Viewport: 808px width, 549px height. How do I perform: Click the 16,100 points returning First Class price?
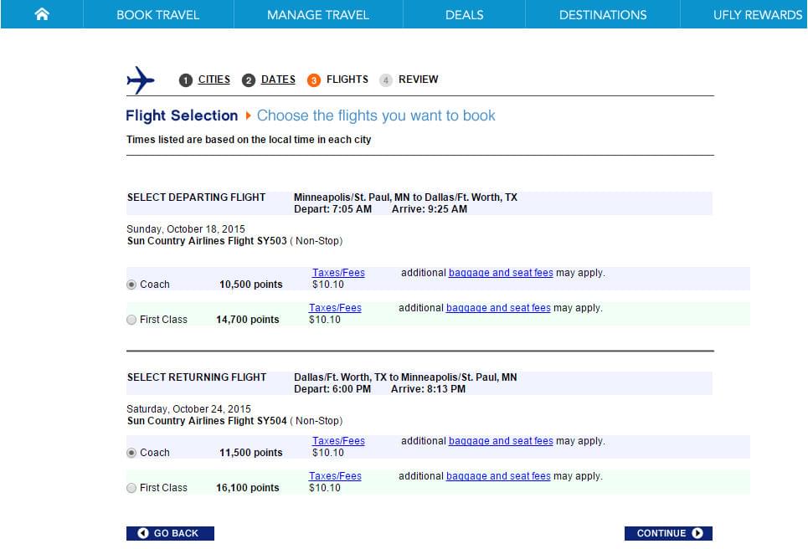pos(248,488)
